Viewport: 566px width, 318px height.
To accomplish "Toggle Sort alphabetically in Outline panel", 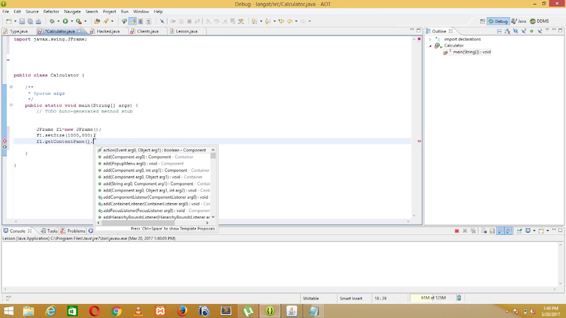I will (x=508, y=31).
